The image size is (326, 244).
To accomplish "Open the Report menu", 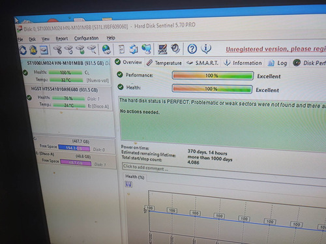I will tap(62, 38).
